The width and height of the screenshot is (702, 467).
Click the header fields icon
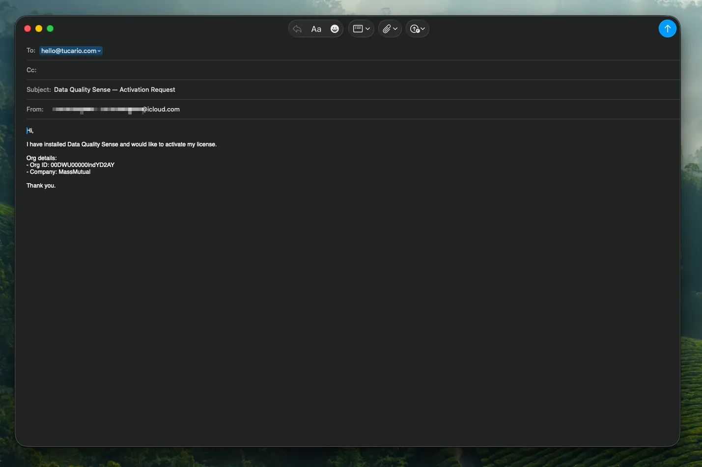click(358, 29)
